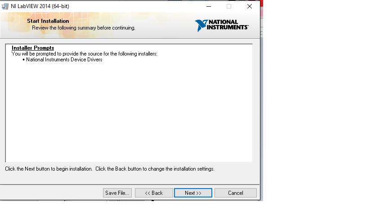
Task: Click the 'Click the Next button to begin' instruction
Action: [110, 169]
